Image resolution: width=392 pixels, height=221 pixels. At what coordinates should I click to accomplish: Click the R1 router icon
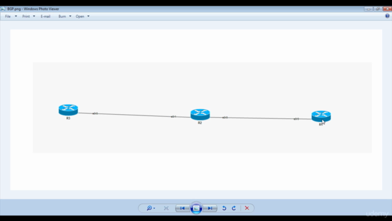point(321,116)
